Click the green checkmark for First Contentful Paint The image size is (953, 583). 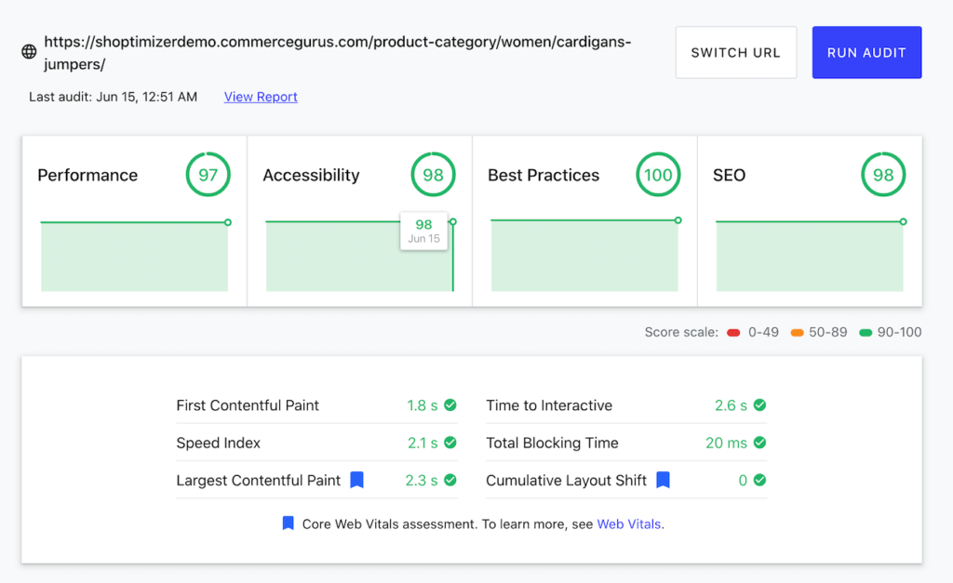click(x=450, y=405)
